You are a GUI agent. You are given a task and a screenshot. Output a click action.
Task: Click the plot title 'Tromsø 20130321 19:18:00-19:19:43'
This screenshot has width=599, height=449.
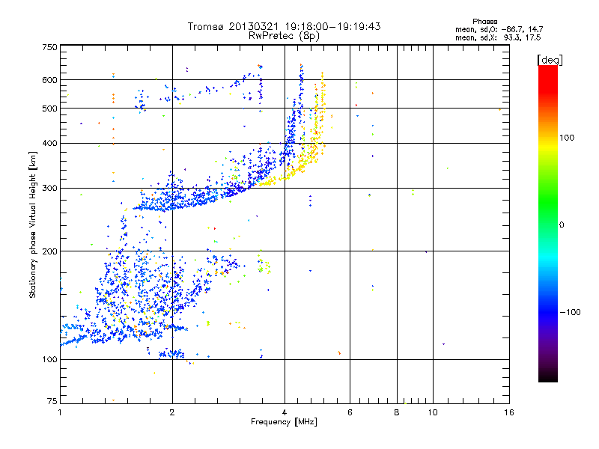(284, 26)
